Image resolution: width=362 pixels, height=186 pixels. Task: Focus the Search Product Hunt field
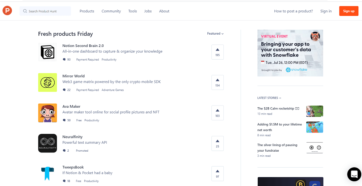(45, 11)
